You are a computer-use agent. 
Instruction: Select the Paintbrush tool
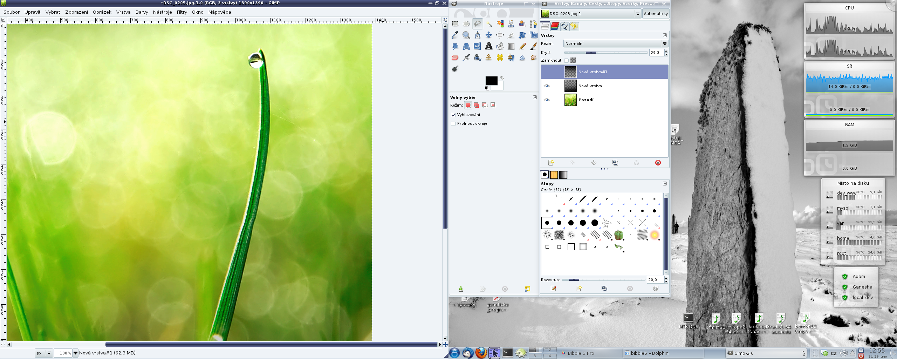[x=533, y=46]
